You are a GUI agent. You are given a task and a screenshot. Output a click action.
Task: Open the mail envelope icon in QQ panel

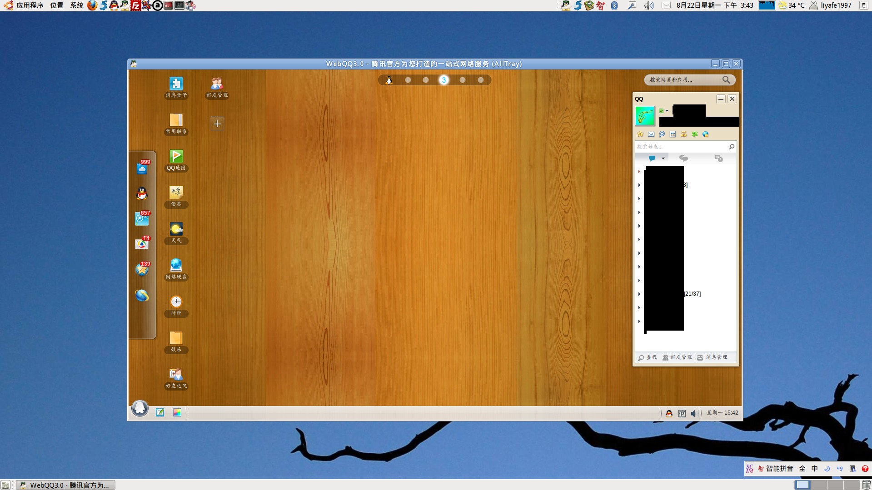click(651, 134)
